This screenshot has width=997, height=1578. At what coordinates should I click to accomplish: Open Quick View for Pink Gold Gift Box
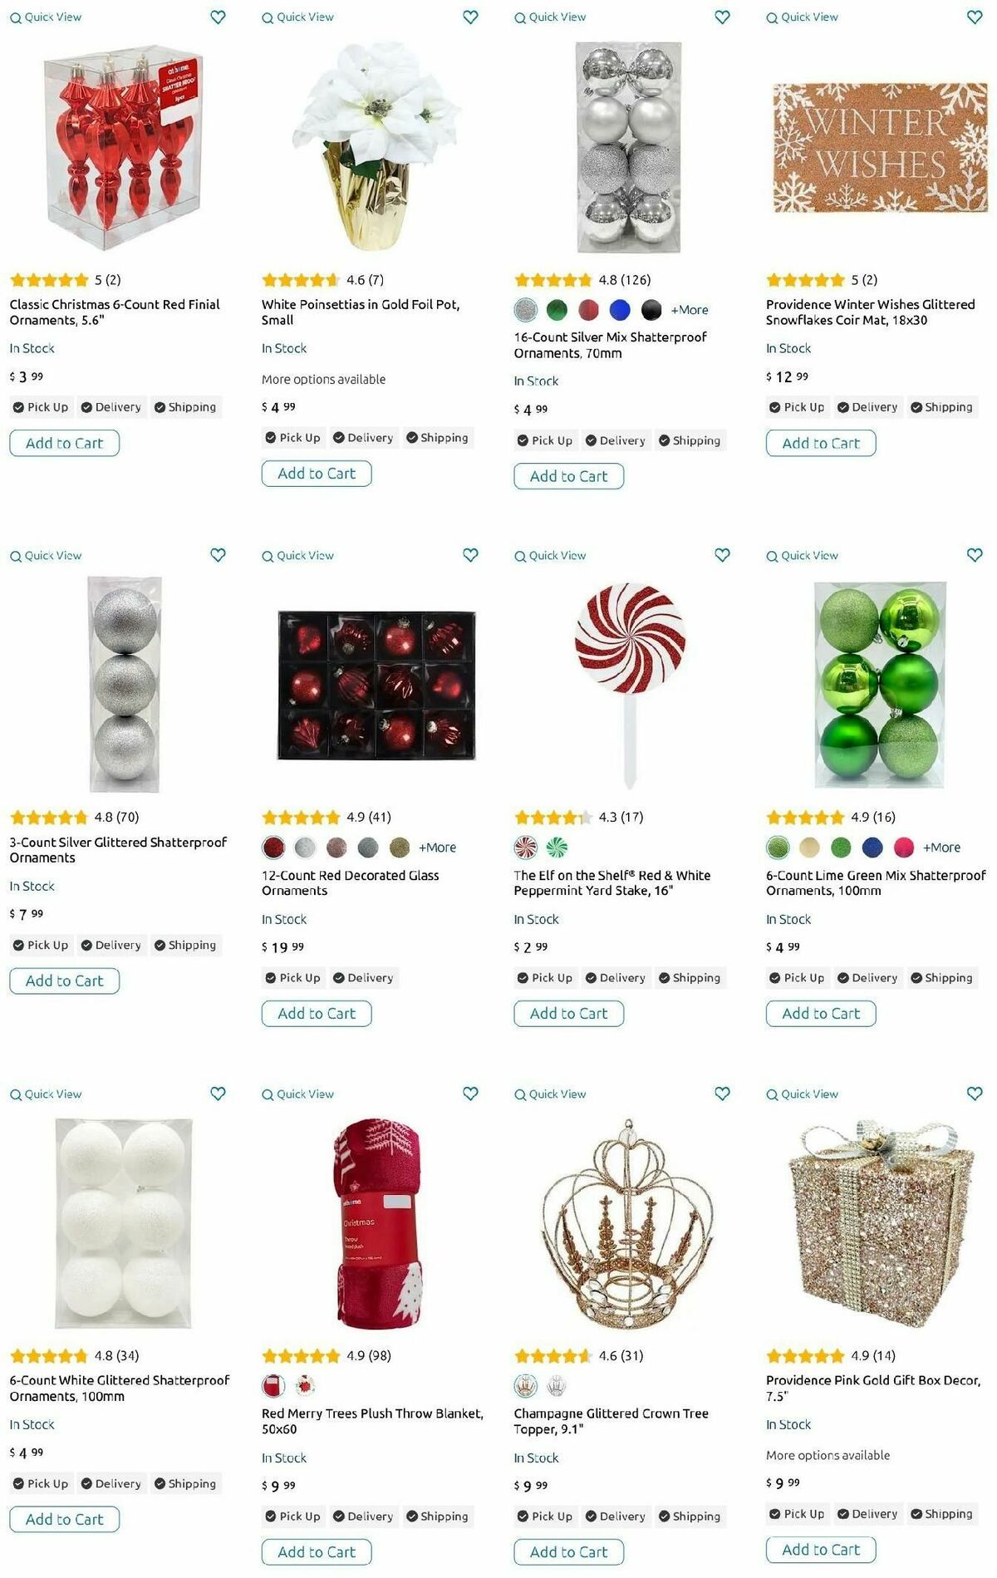[x=802, y=1094]
